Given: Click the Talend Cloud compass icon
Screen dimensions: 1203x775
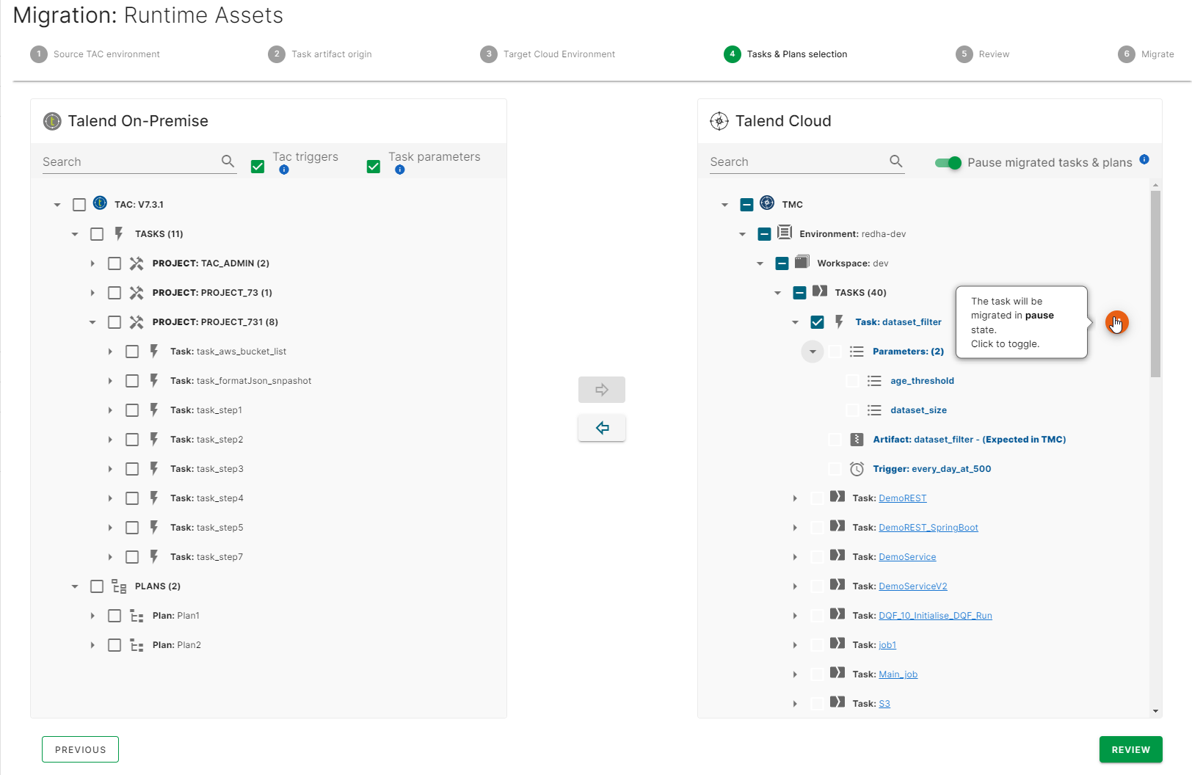Looking at the screenshot, I should [x=719, y=121].
